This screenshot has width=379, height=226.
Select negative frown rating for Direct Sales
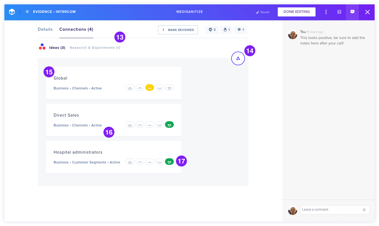tap(140, 125)
